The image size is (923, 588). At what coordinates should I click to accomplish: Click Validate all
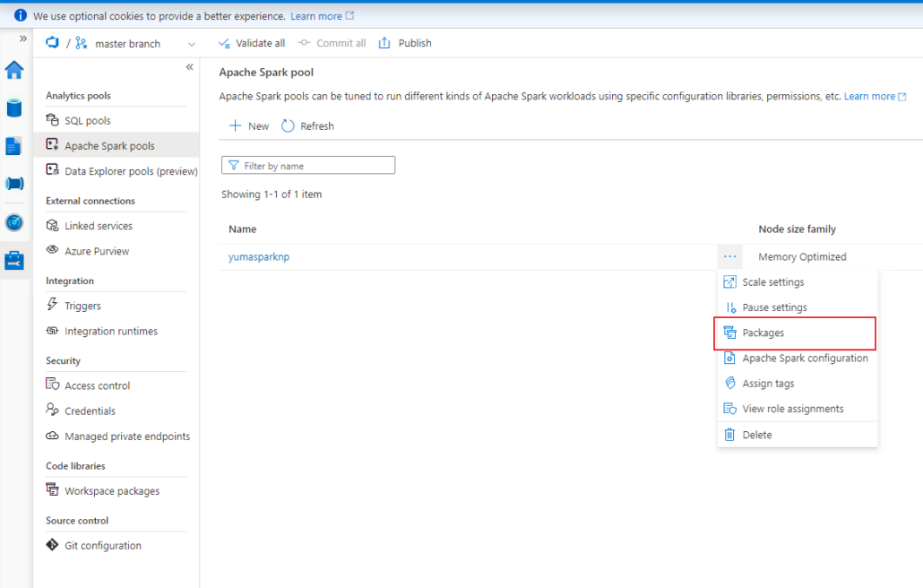tap(251, 43)
